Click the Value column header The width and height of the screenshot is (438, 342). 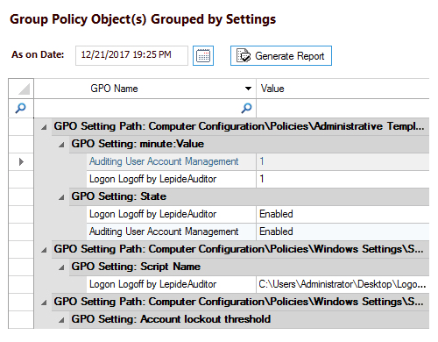pos(343,89)
